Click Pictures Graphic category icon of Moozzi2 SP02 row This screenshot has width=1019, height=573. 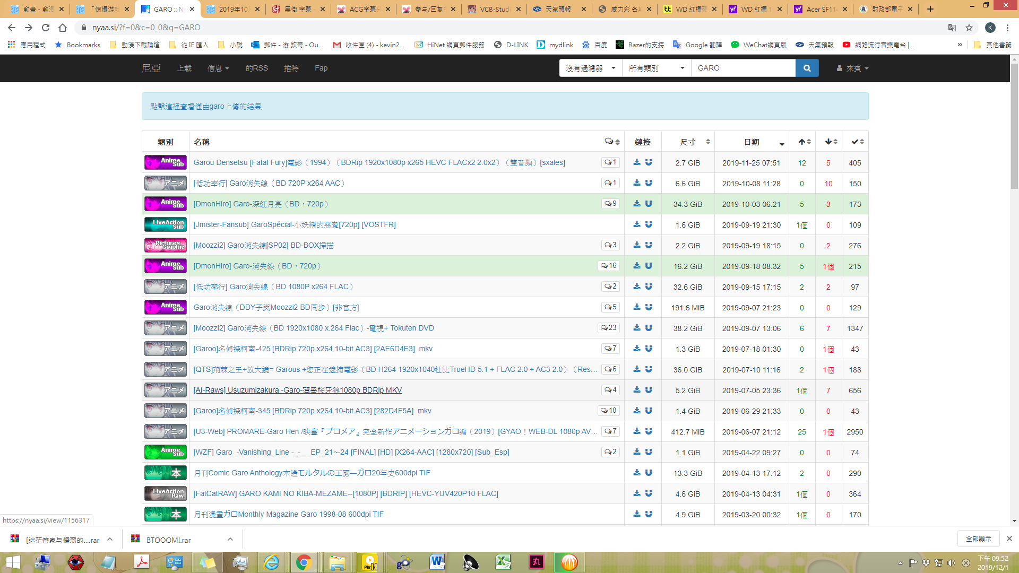click(166, 245)
